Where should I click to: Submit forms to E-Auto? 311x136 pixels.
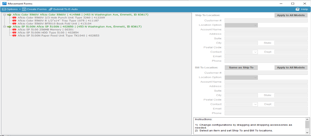click(63, 9)
